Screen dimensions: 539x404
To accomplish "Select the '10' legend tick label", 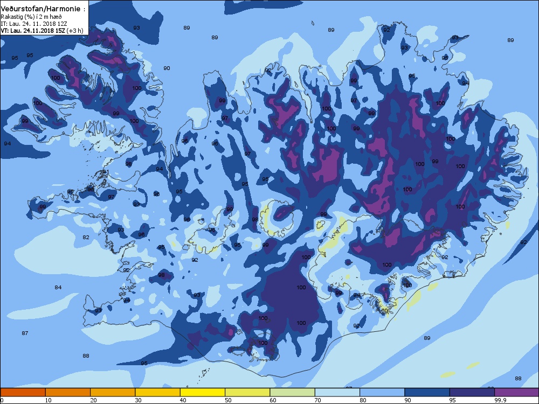I will tap(49, 400).
